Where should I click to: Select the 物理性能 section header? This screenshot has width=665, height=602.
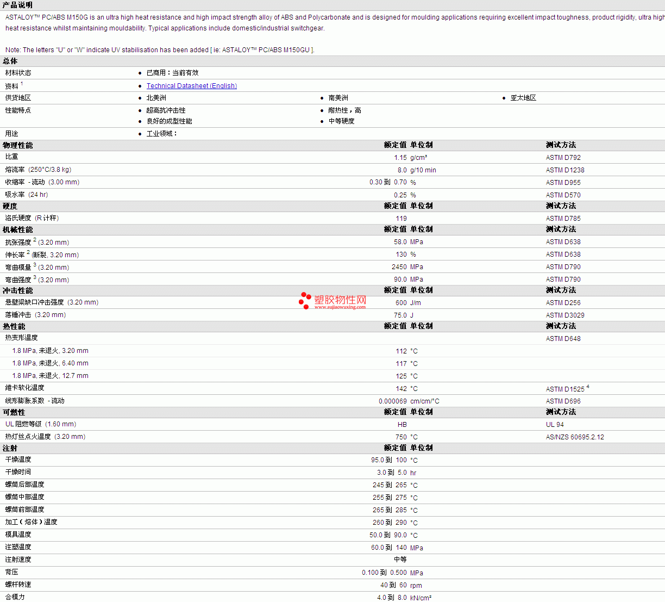(x=18, y=145)
